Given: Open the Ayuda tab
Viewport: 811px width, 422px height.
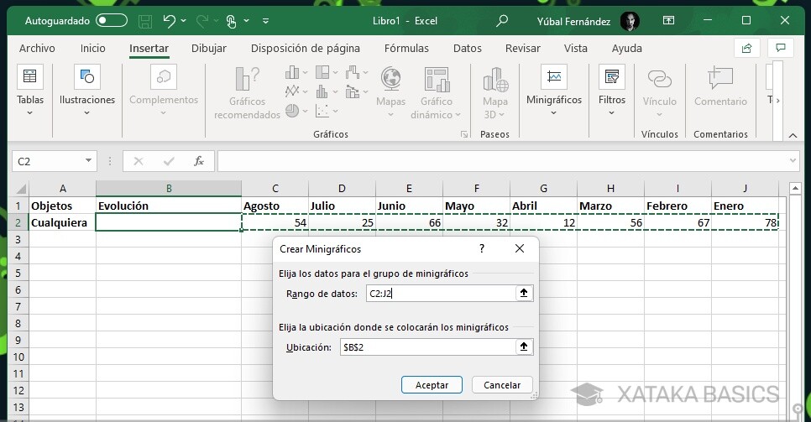Looking at the screenshot, I should [627, 48].
